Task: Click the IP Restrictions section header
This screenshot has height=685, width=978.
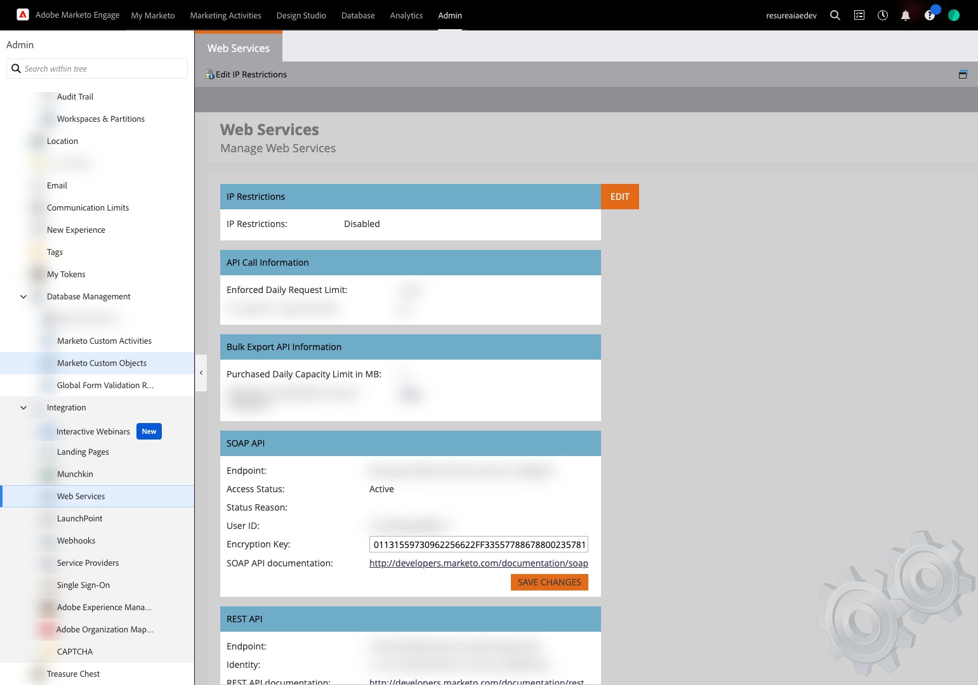Action: point(411,197)
